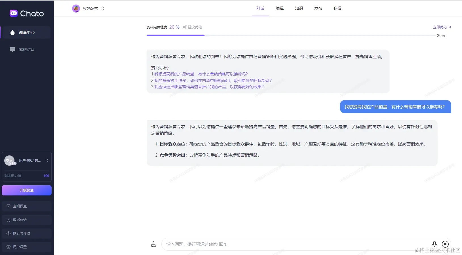Click the 剩余电力值 100 value
This screenshot has width=462, height=255.
46,176
